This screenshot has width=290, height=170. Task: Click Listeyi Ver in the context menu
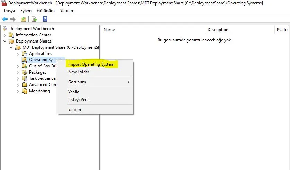pos(79,100)
